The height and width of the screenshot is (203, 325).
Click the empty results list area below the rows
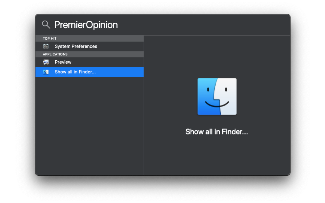(90, 126)
